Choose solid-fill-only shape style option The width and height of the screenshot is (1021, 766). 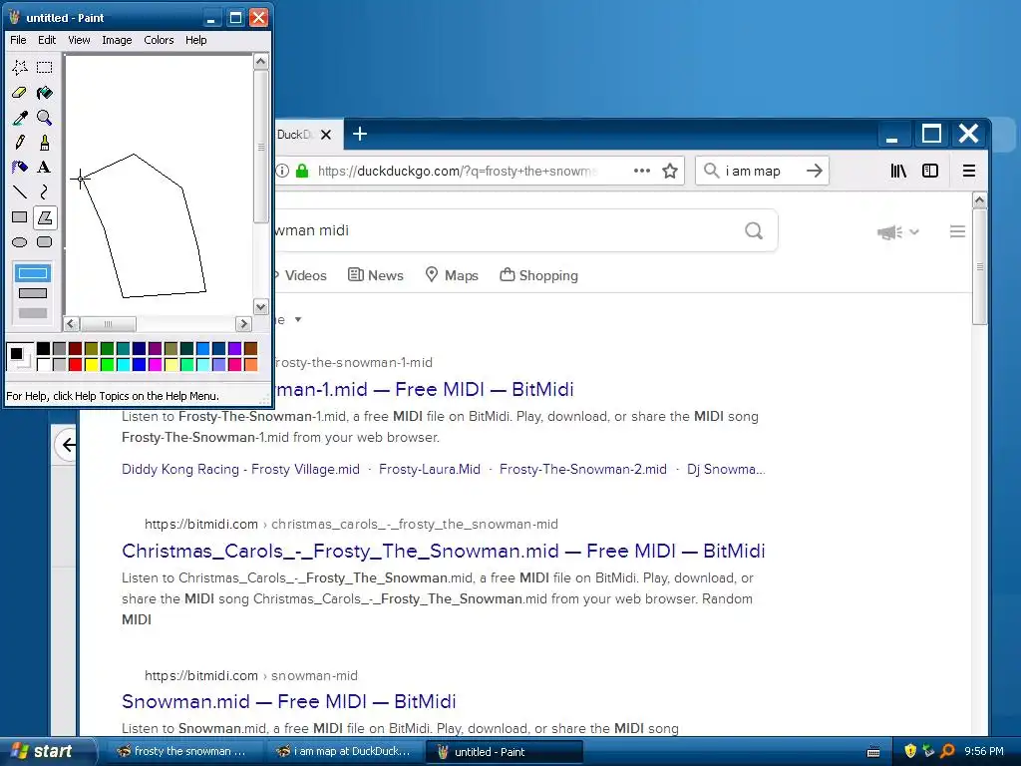[33, 313]
